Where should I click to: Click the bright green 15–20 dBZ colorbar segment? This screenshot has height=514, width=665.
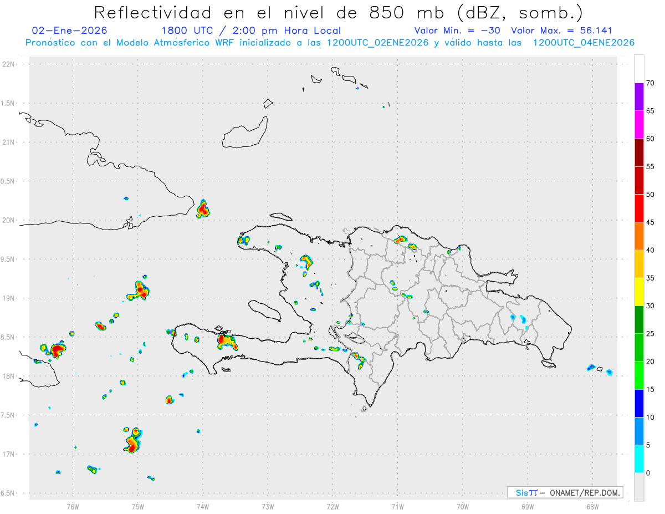pos(639,375)
